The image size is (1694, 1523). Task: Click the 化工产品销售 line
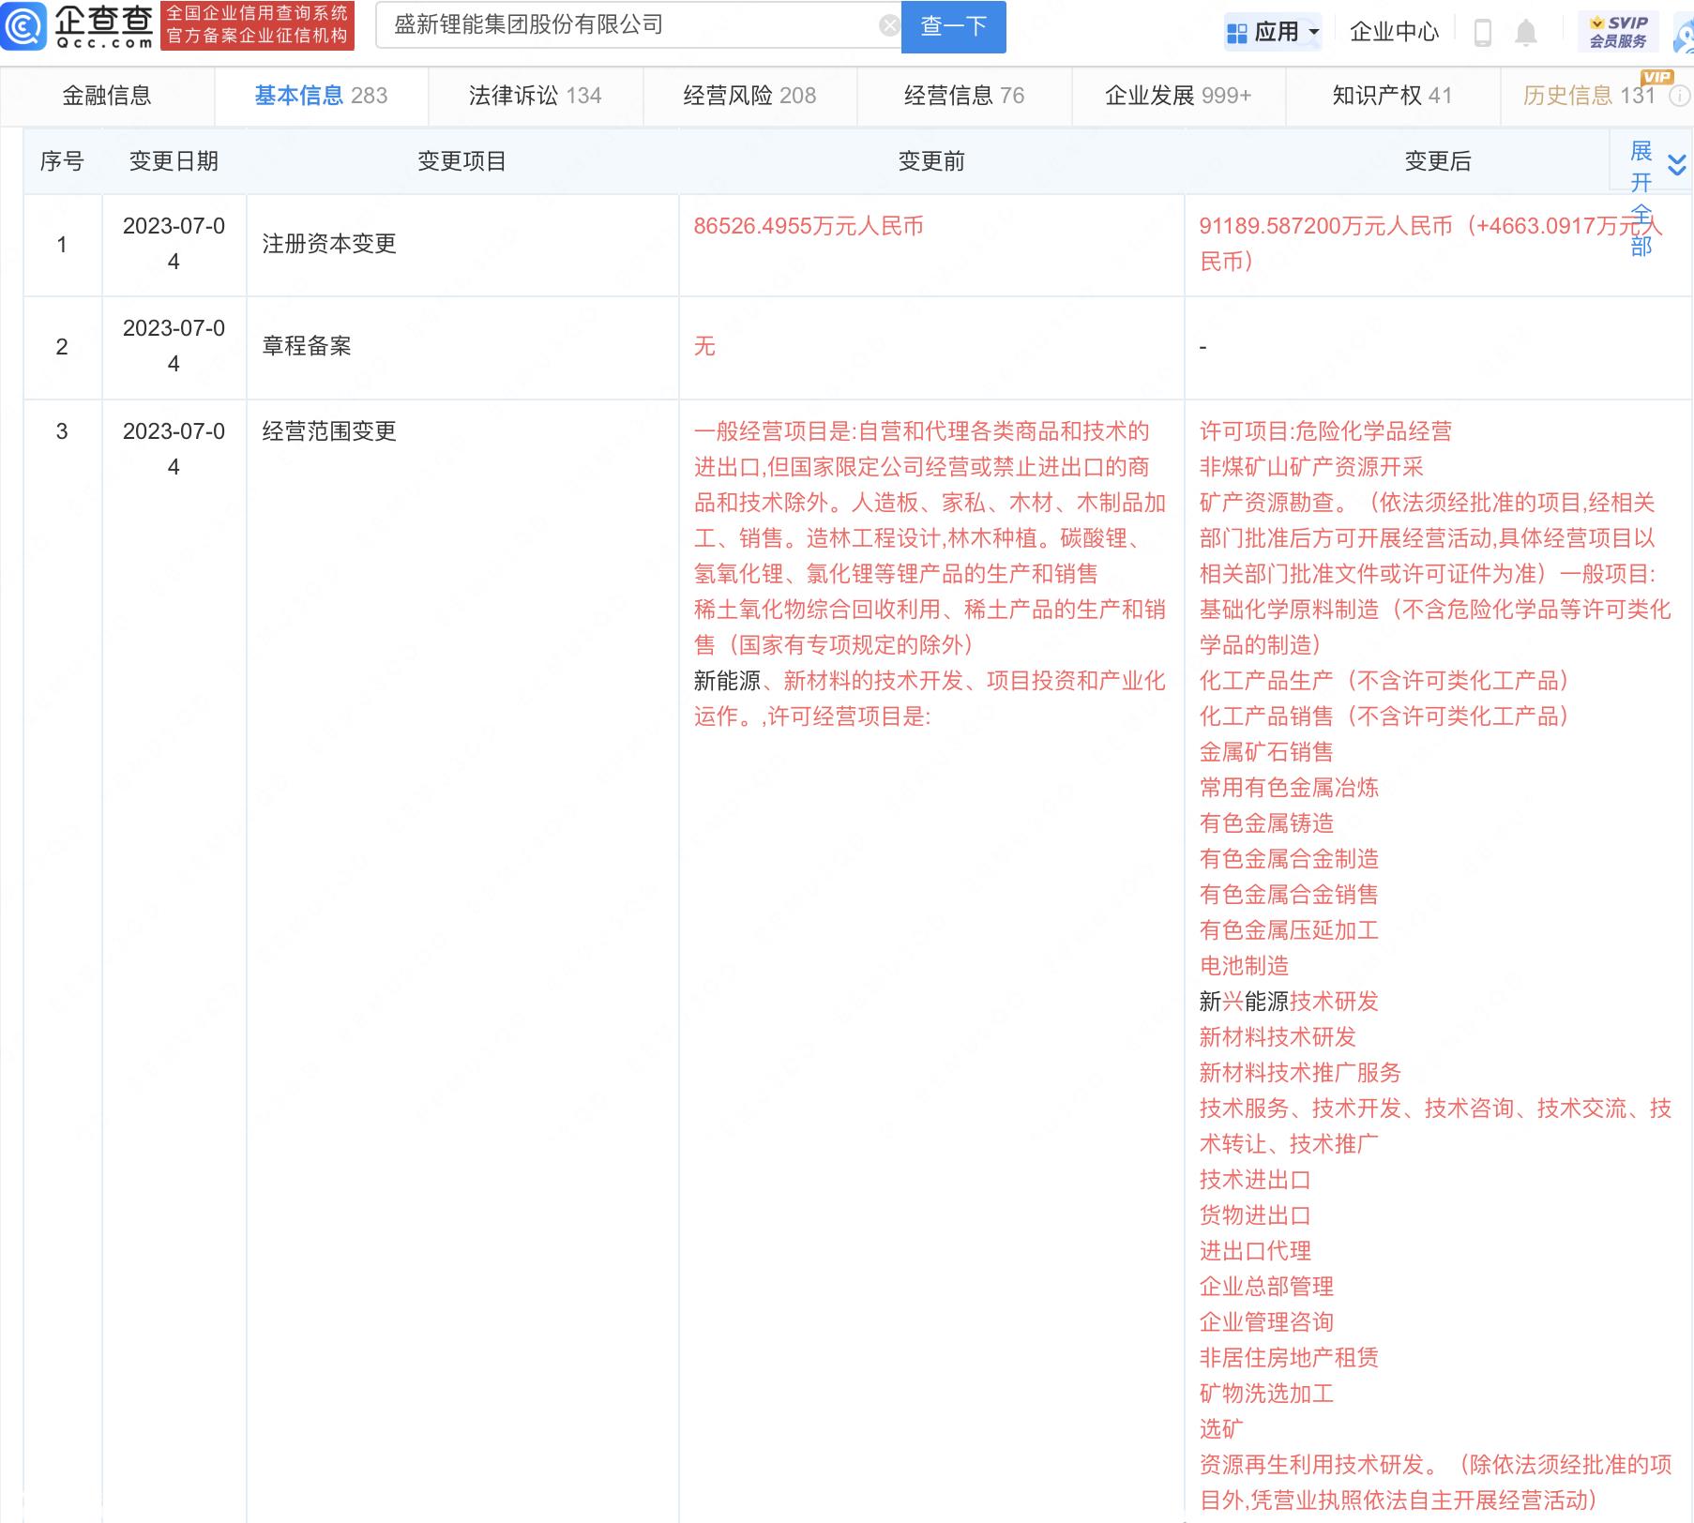click(1384, 716)
